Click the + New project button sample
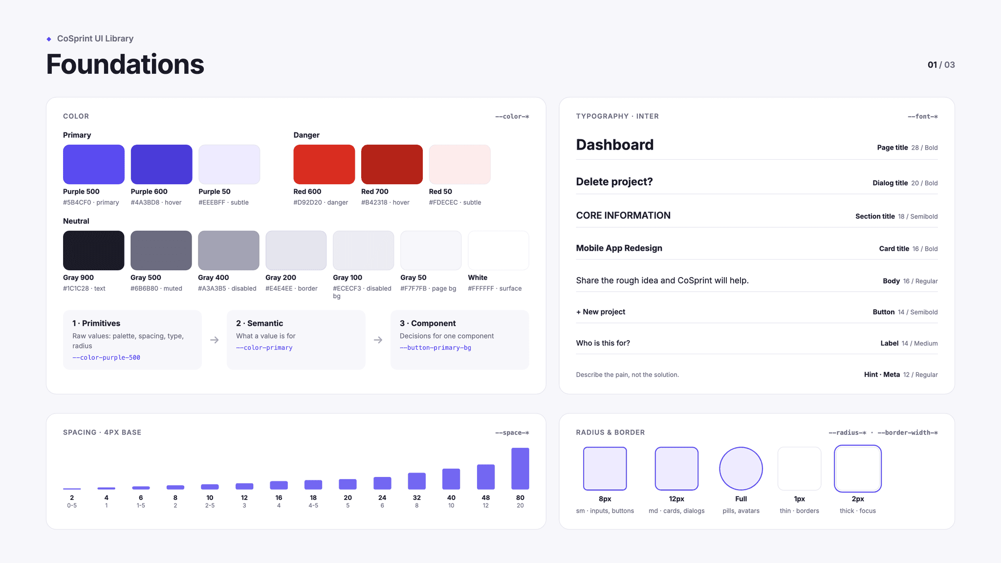This screenshot has height=563, width=1001. [x=601, y=312]
